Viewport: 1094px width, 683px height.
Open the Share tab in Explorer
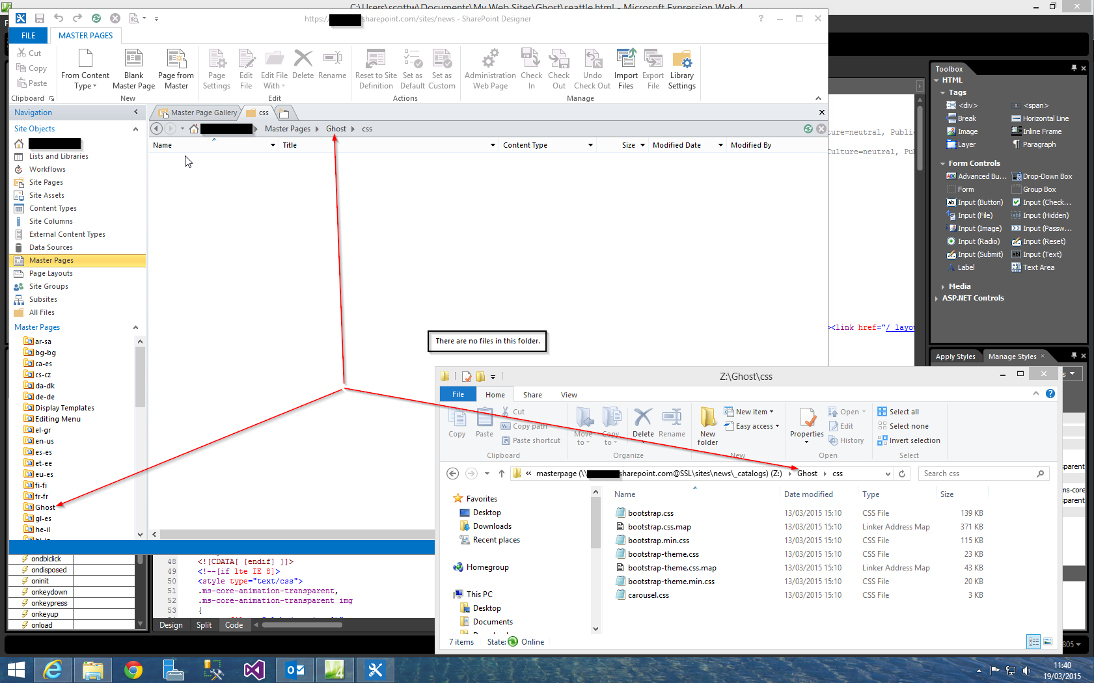532,395
